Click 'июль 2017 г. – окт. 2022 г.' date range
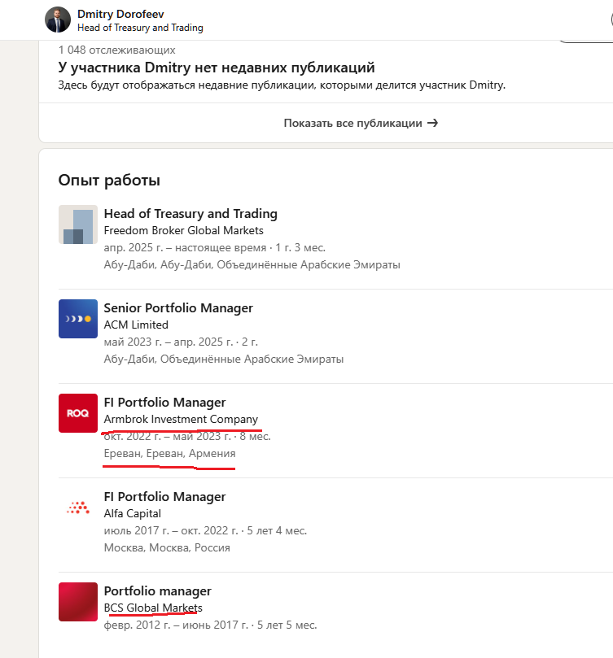The height and width of the screenshot is (658, 613). click(x=171, y=531)
